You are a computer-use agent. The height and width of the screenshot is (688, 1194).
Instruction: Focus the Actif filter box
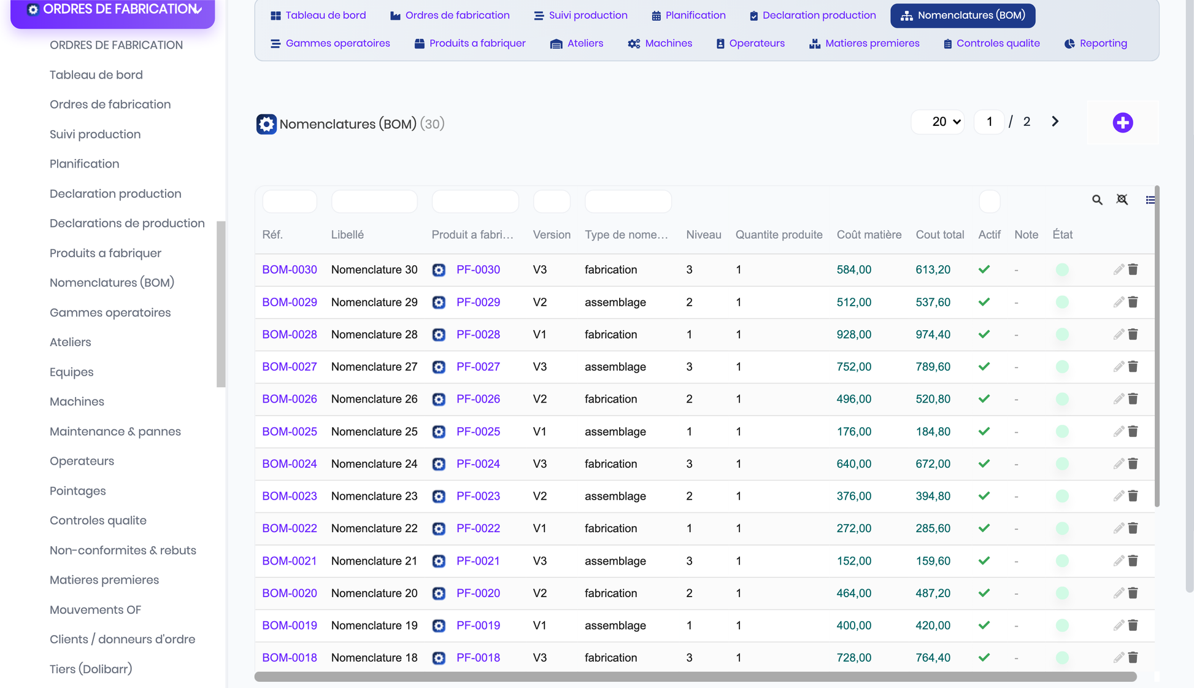coord(989,201)
